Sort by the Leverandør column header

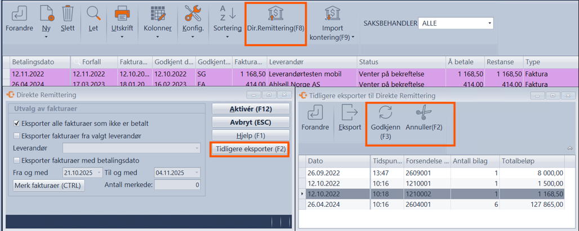(x=311, y=61)
